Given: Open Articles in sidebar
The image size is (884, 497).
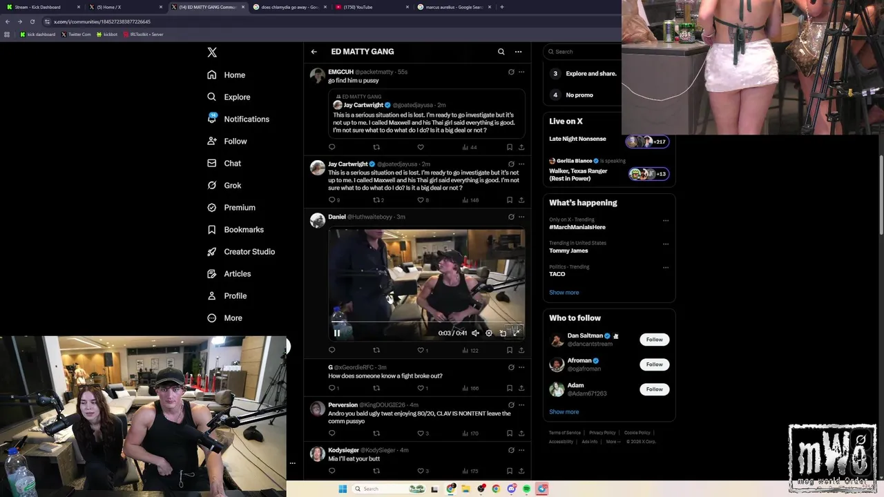Looking at the screenshot, I should (229, 273).
